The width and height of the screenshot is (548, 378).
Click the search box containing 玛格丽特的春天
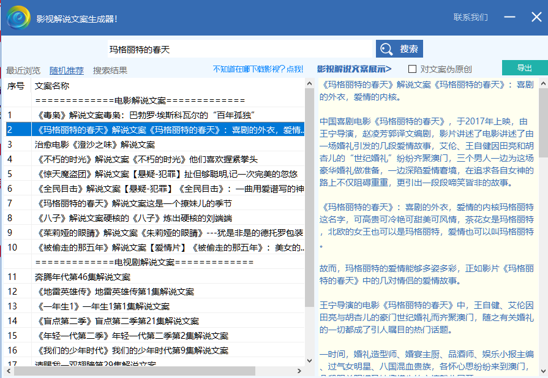[x=240, y=49]
